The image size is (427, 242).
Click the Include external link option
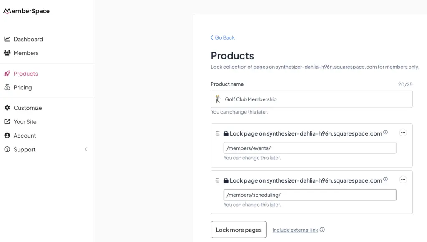pos(295,230)
